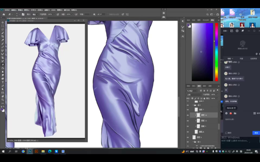This screenshot has width=260, height=162.
Task: Select layer 图层 13 thumbnail
Action: 198,115
